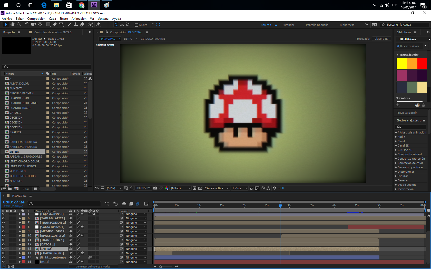Open the Animación menu
The height and width of the screenshot is (269, 431).
click(x=79, y=19)
